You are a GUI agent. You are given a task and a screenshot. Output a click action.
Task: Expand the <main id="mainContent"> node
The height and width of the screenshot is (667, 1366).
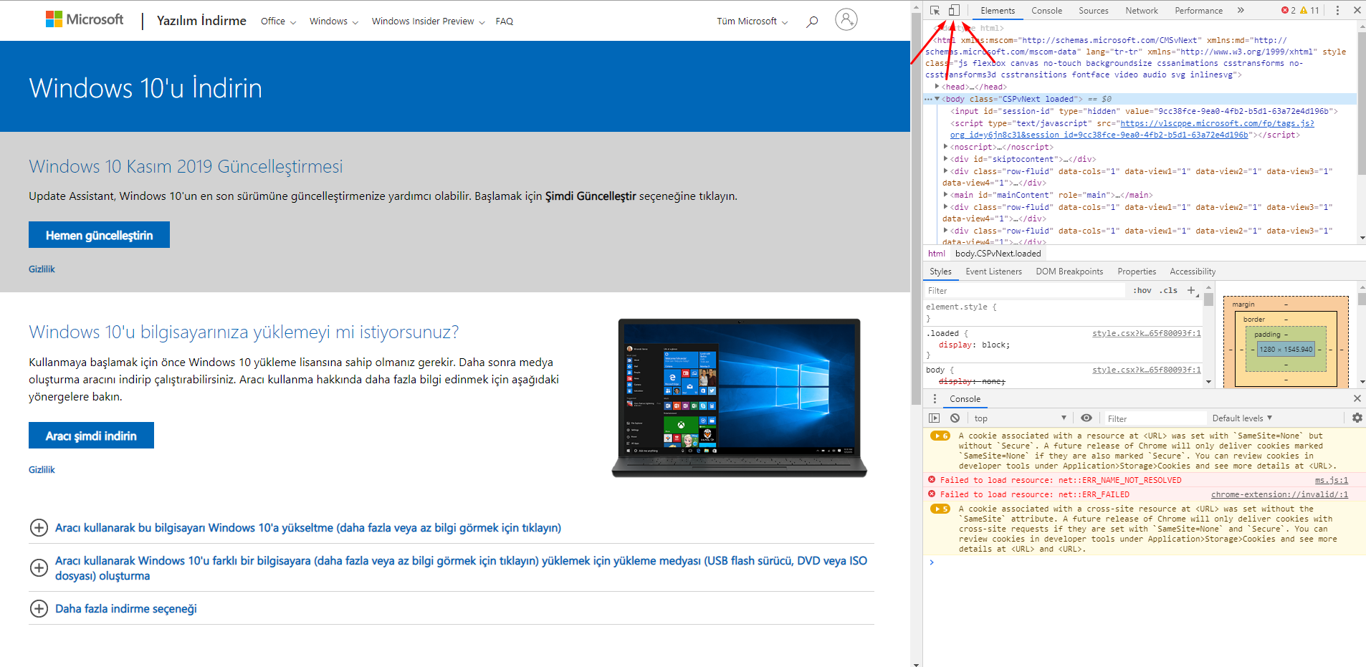(x=946, y=194)
